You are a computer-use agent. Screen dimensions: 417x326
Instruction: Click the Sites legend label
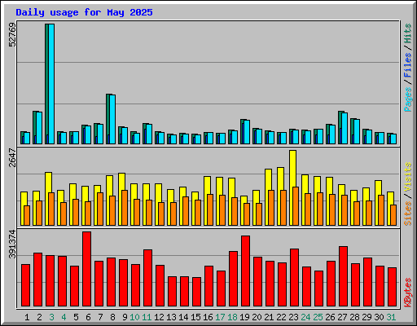coord(408,214)
